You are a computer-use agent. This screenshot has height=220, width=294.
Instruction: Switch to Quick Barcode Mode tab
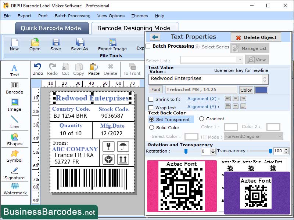(51, 28)
